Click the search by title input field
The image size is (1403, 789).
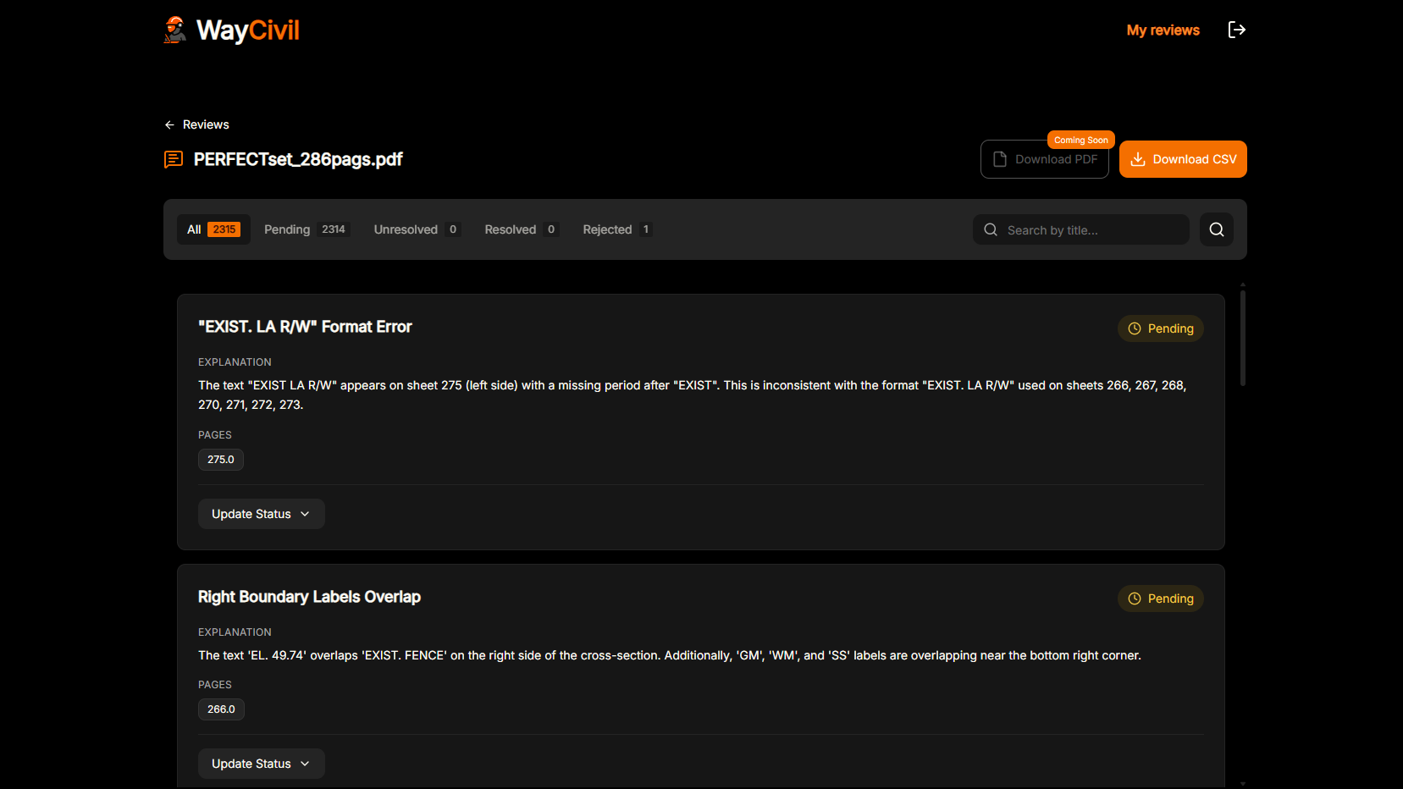[1080, 229]
